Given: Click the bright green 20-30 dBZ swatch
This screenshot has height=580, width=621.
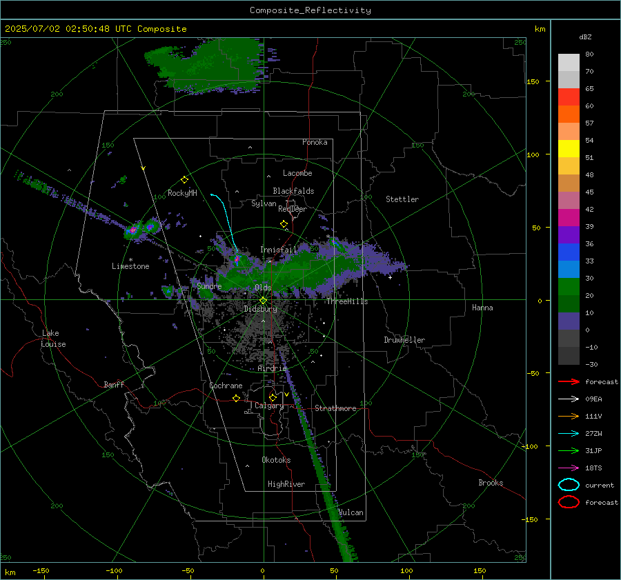Looking at the screenshot, I should coord(569,287).
